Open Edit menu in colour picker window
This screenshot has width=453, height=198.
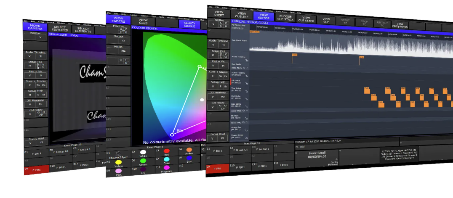point(116,13)
